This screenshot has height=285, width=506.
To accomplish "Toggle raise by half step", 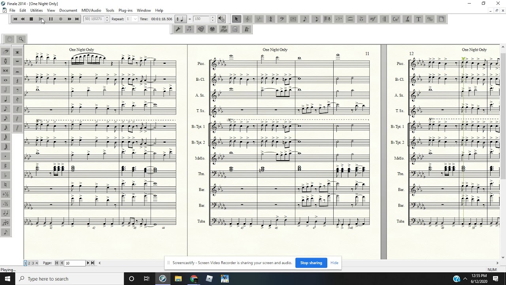I will point(6,194).
